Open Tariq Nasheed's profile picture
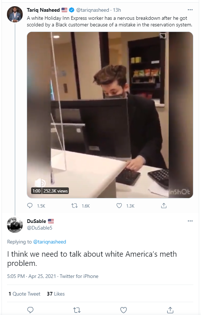The height and width of the screenshot is (315, 201). pyautogui.click(x=15, y=14)
